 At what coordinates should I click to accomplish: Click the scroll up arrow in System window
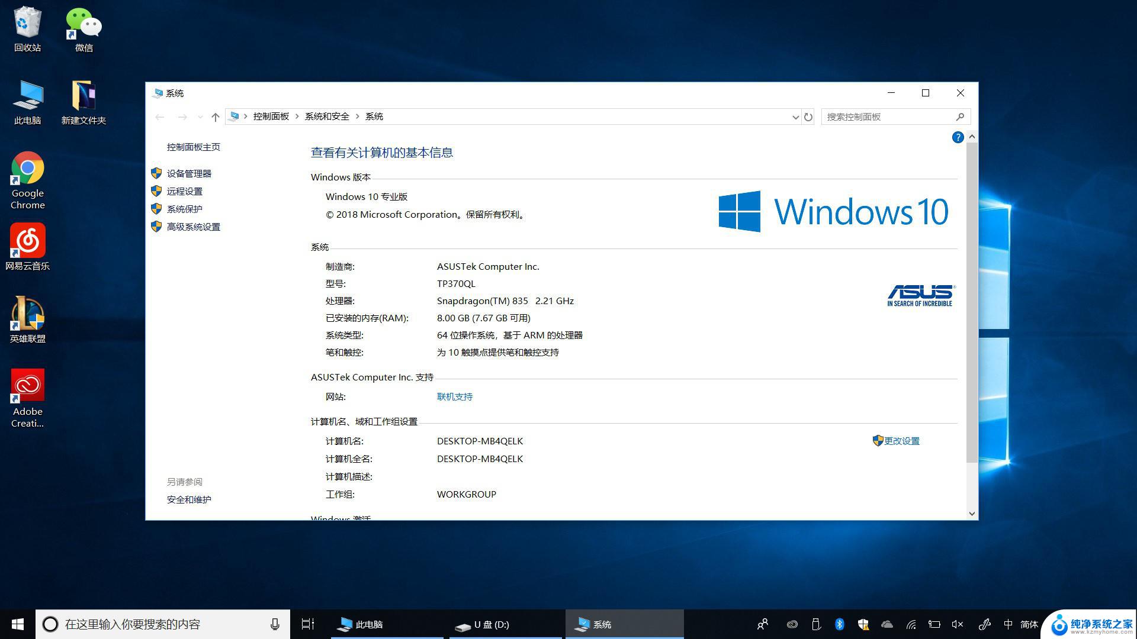click(x=972, y=137)
